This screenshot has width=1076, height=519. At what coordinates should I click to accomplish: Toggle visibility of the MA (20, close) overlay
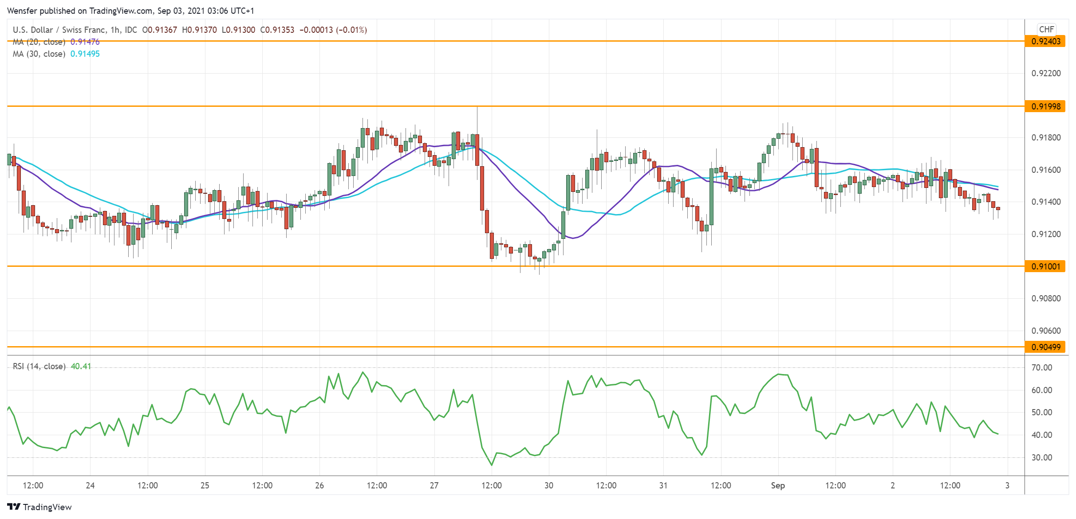click(39, 42)
